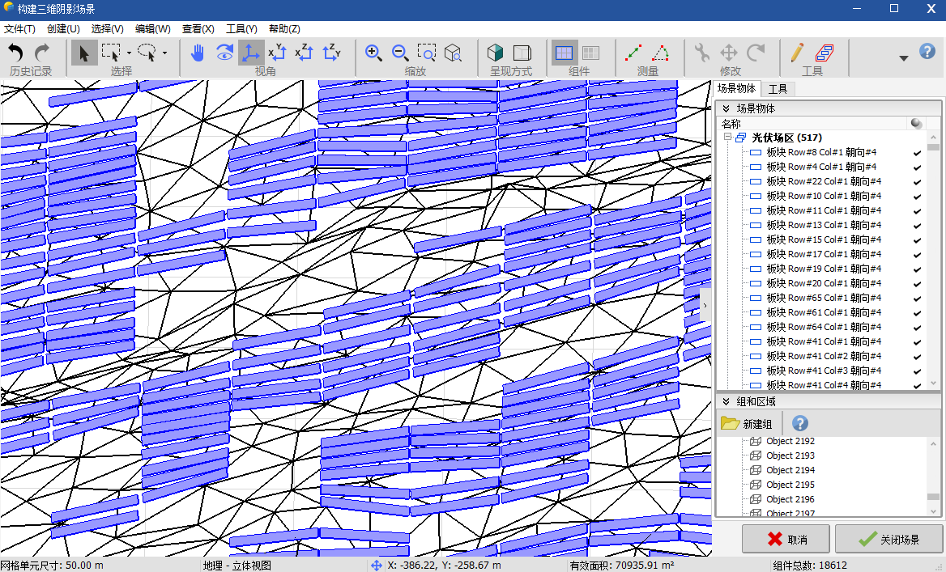This screenshot has width=946, height=572.
Task: Collapse the 组和区域 panel section
Action: click(x=727, y=402)
